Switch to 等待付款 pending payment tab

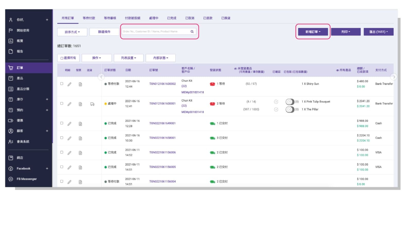[x=89, y=18]
